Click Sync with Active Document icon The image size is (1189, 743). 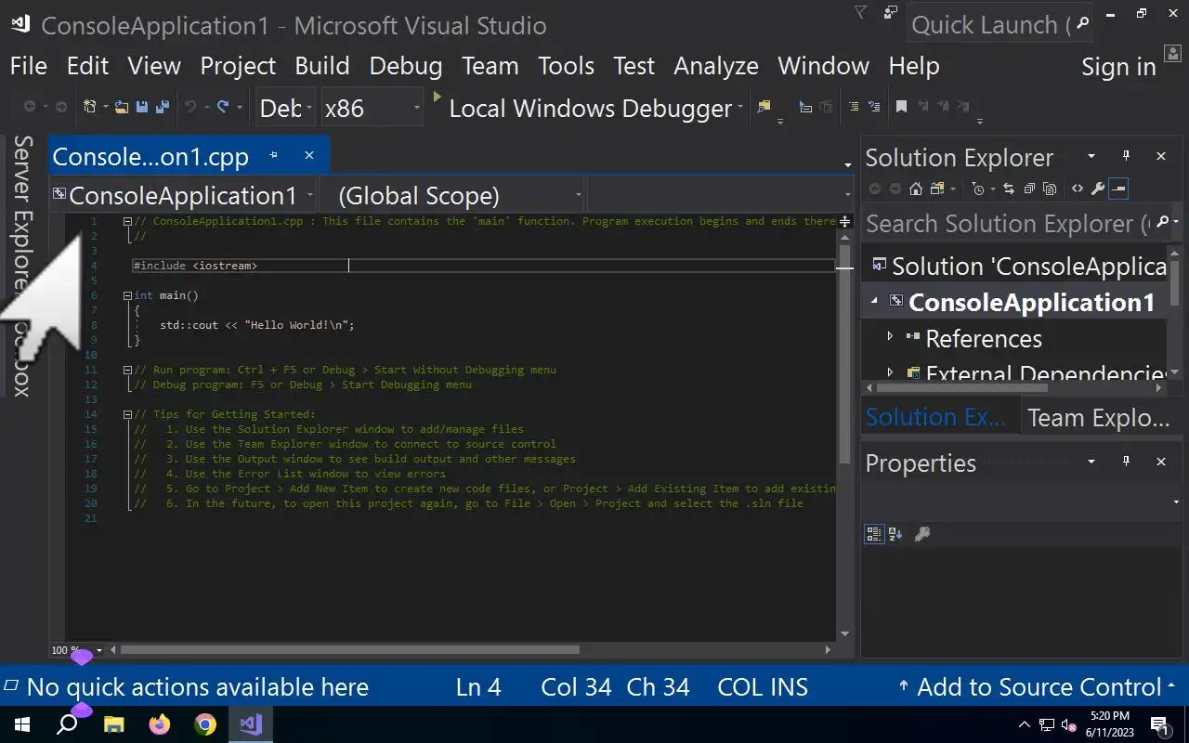point(1009,189)
